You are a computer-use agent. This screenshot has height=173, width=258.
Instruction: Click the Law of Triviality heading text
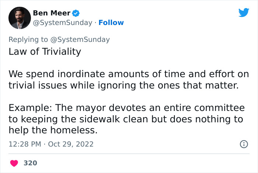pos(45,51)
